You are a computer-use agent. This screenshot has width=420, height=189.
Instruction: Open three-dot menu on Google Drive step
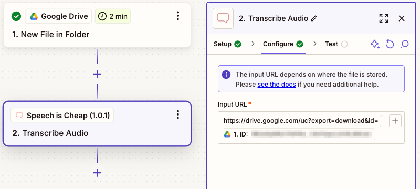[x=178, y=16]
